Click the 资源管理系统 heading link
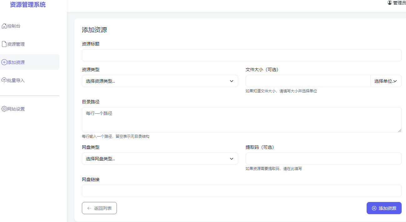Screen dimensions: 406x222 (28, 5)
